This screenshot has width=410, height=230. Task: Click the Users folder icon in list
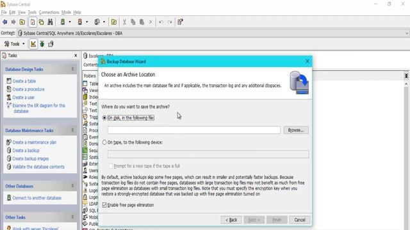click(85, 171)
